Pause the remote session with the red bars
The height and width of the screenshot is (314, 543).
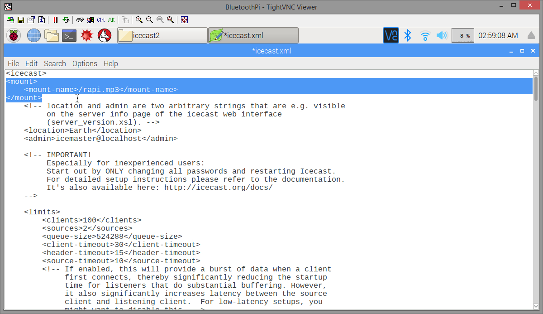[56, 20]
